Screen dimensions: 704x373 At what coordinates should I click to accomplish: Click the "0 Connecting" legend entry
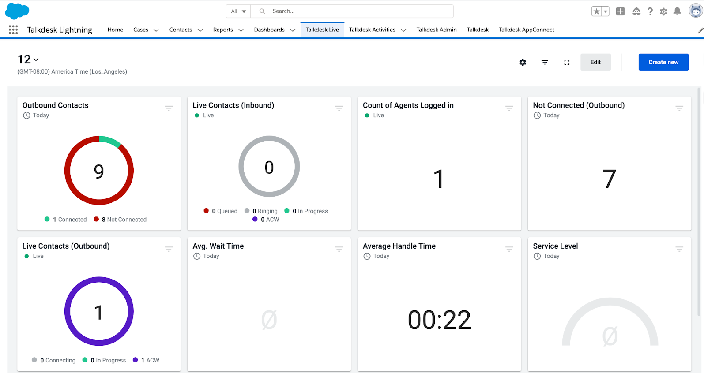54,360
